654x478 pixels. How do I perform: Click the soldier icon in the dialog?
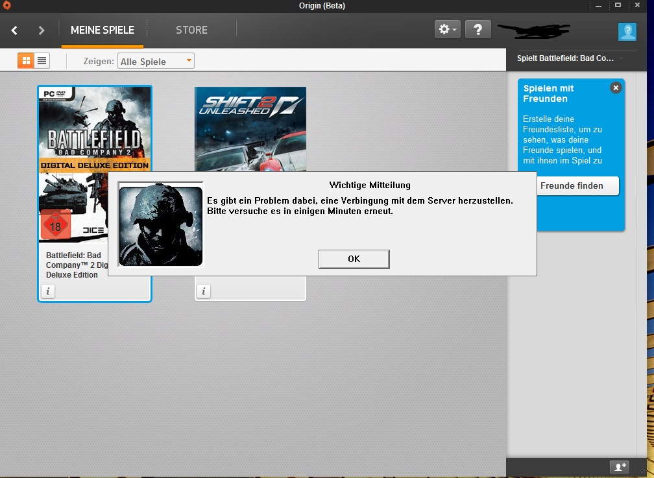161,224
